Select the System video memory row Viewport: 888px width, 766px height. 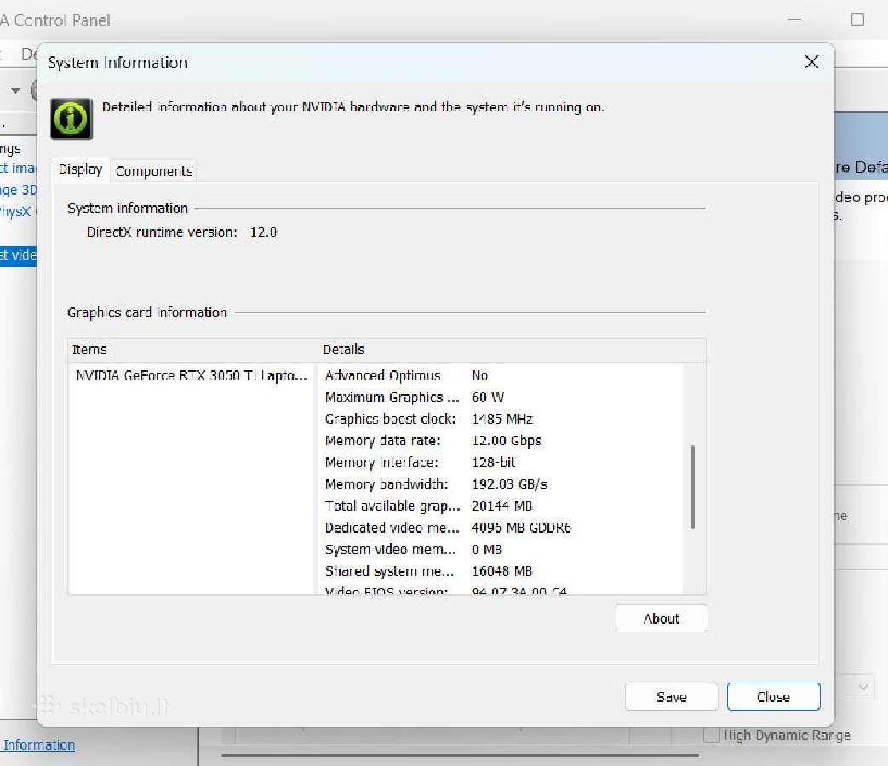(x=501, y=549)
